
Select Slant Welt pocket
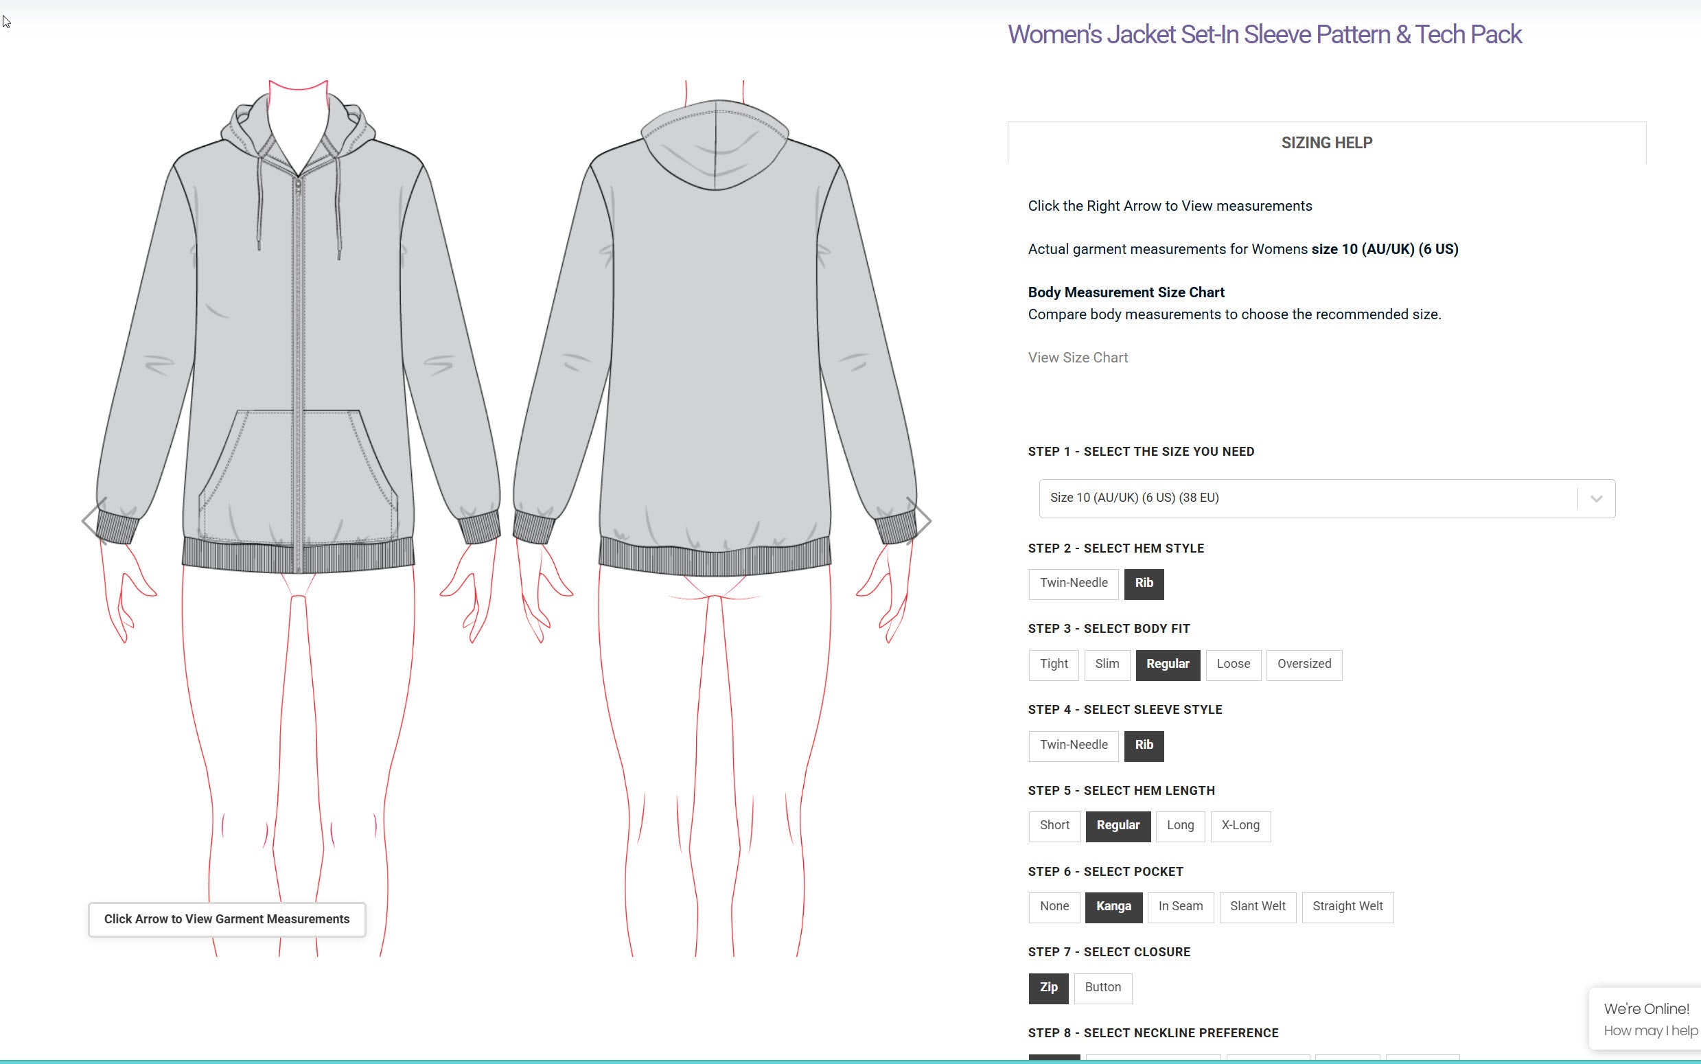[1257, 906]
